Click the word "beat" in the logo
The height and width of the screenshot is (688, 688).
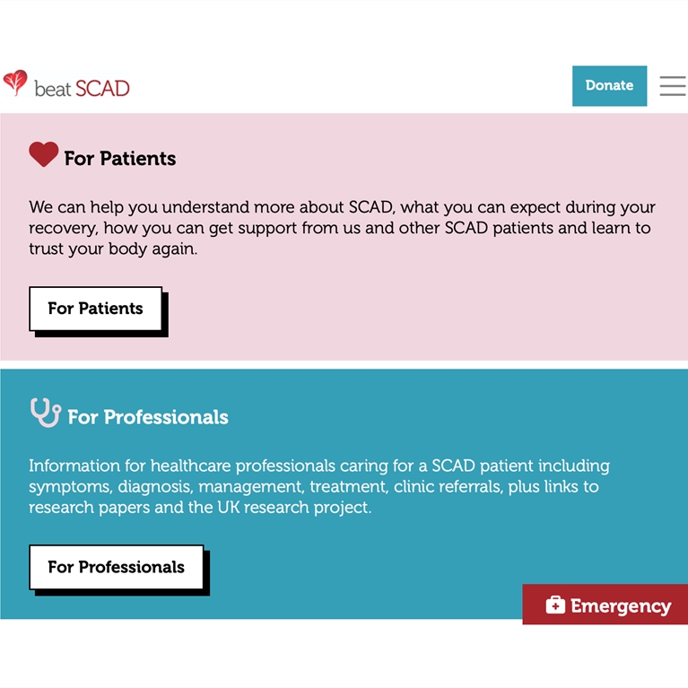coord(52,88)
